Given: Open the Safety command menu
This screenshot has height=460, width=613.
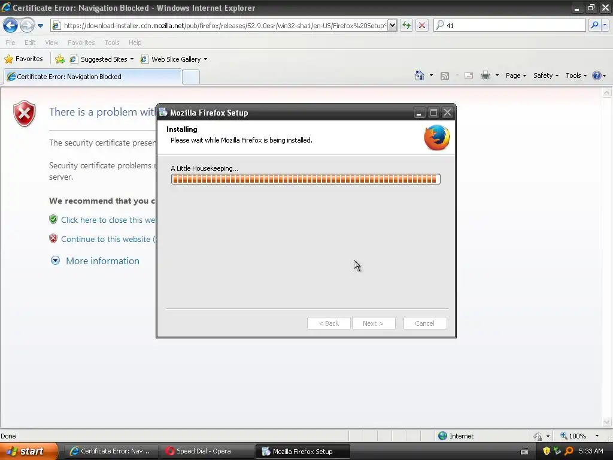Looking at the screenshot, I should pyautogui.click(x=546, y=75).
